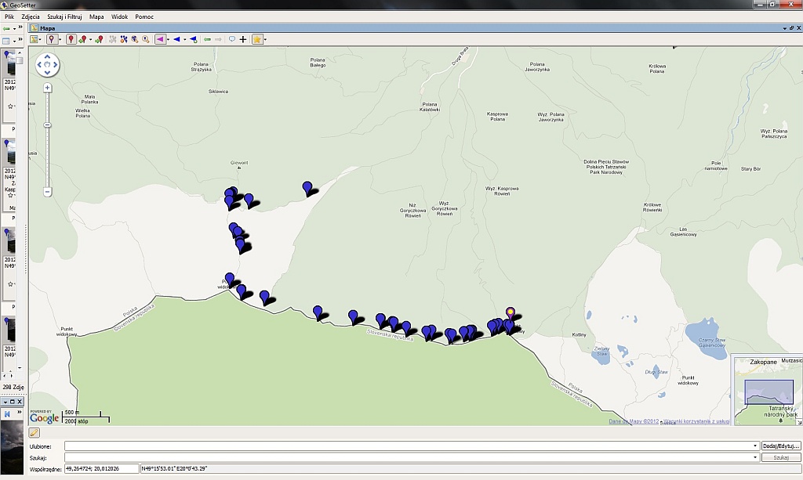Viewport: 803px width, 480px height.
Task: Click the black plus crosshair toolbar icon
Action: point(243,39)
